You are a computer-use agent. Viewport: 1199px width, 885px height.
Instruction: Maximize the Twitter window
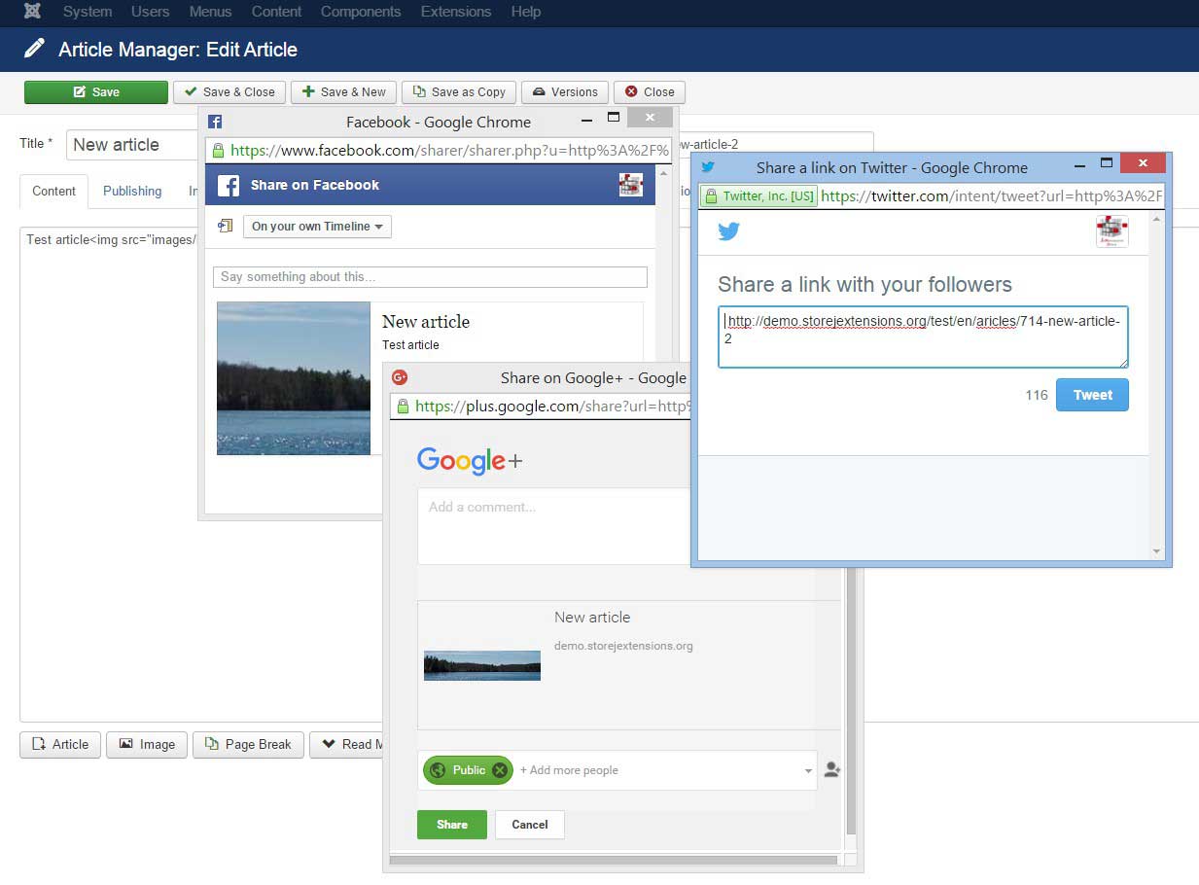1106,163
